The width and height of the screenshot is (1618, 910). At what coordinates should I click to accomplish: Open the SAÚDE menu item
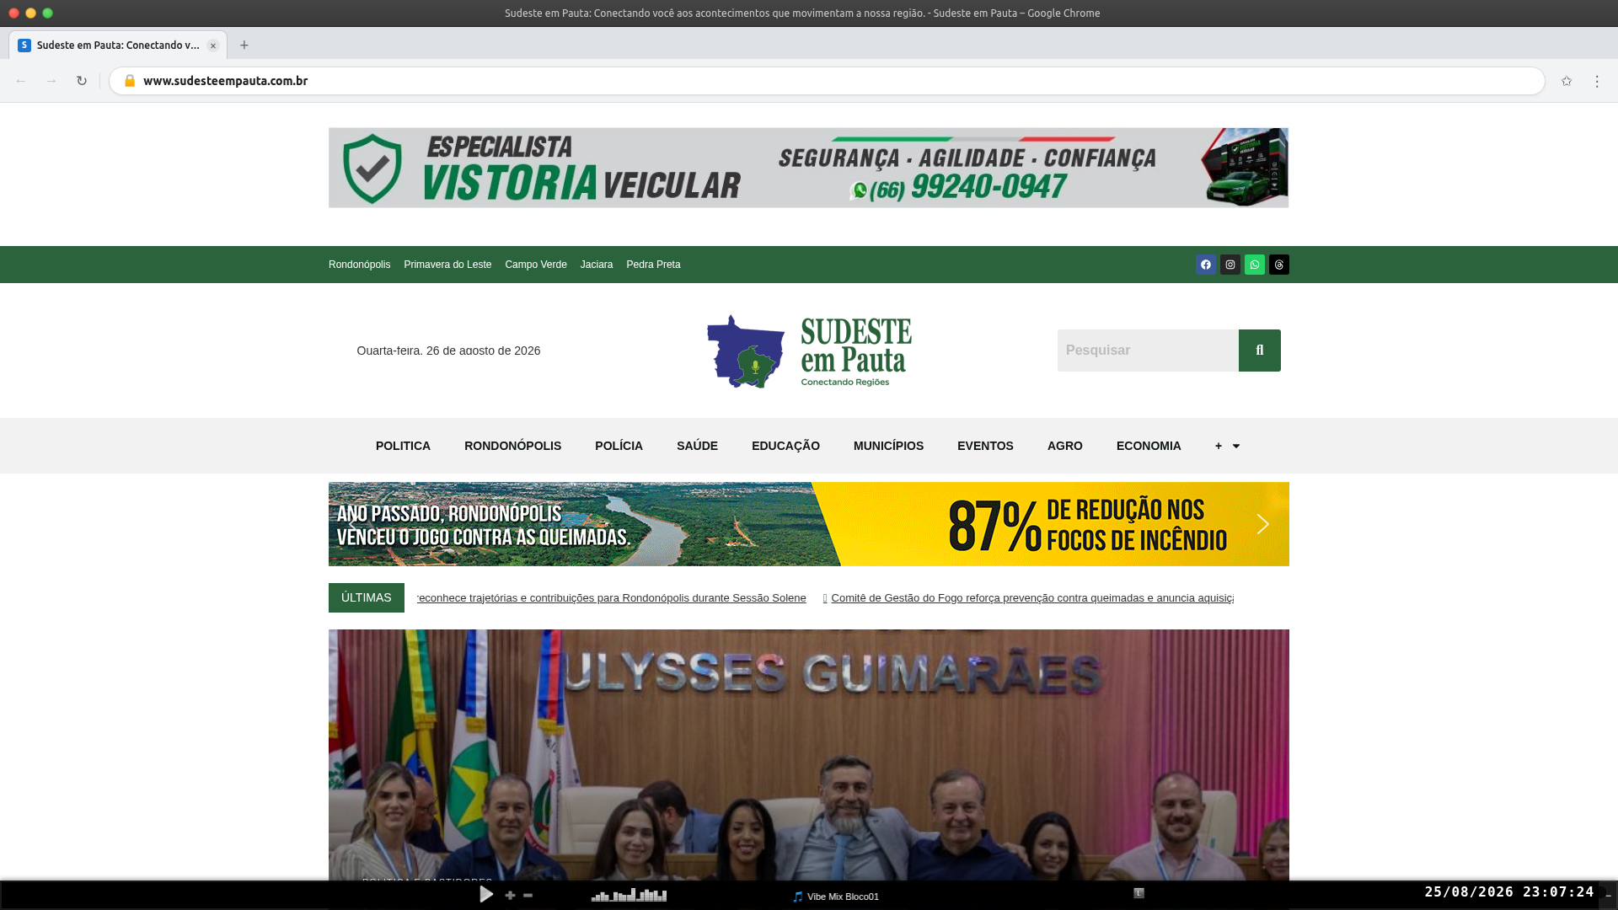click(697, 446)
